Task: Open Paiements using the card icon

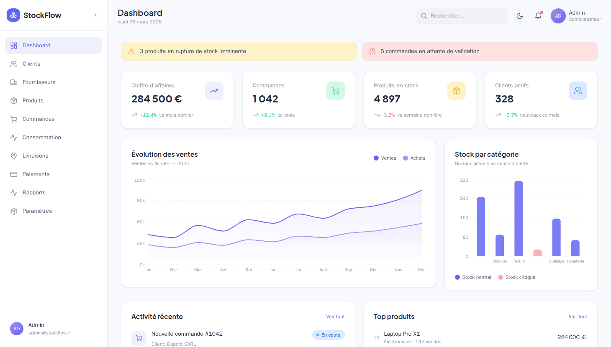Action: point(13,174)
